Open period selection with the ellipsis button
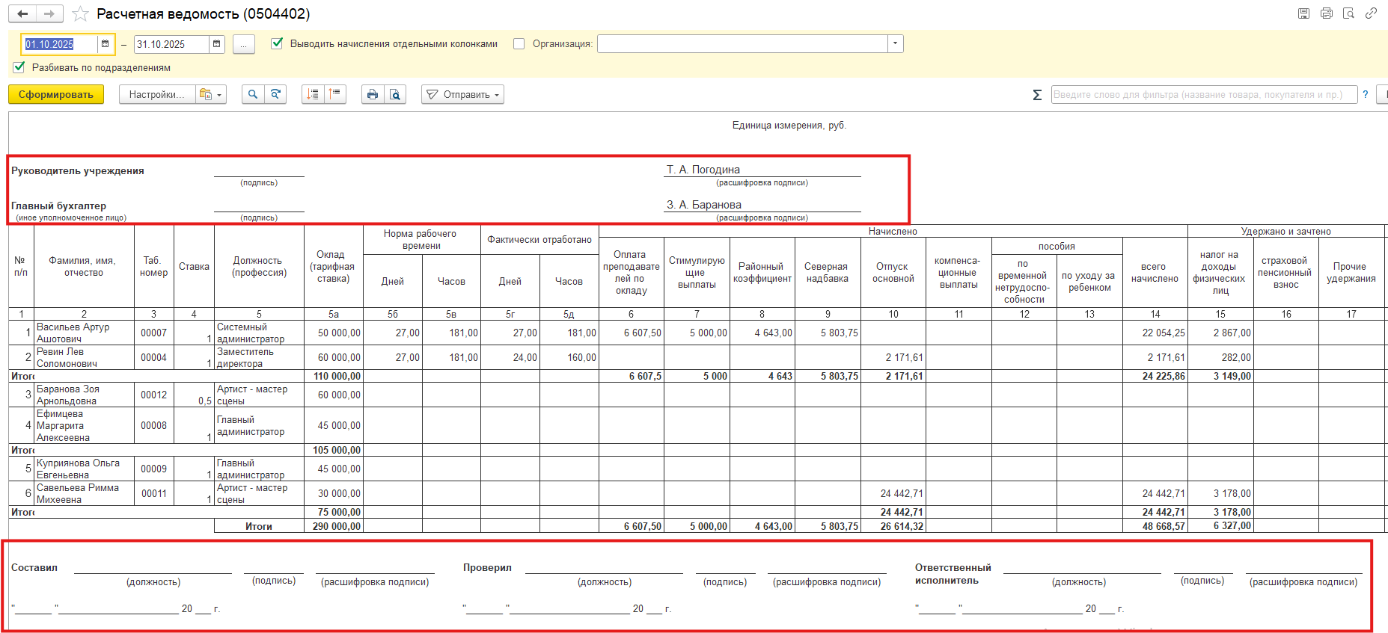1388x633 pixels. tap(244, 44)
